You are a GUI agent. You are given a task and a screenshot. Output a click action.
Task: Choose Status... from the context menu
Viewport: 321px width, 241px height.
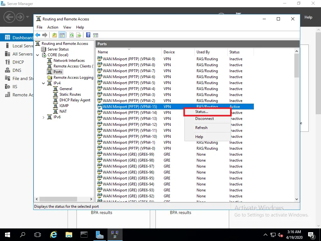coord(208,112)
